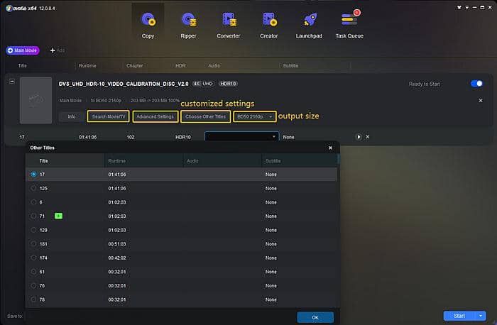The image size is (497, 325).
Task: Select title 78 radio button
Action: [33, 299]
